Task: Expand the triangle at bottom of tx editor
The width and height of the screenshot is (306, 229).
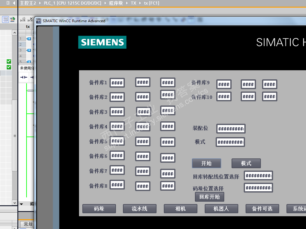Action: pos(21,204)
